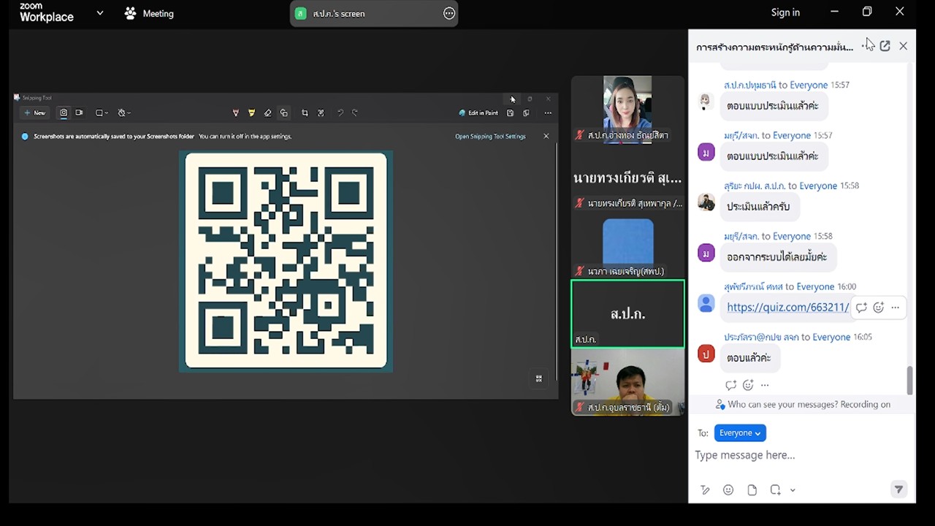This screenshot has height=526, width=935.
Task: Open screen share more options ellipsis
Action: pyautogui.click(x=449, y=13)
